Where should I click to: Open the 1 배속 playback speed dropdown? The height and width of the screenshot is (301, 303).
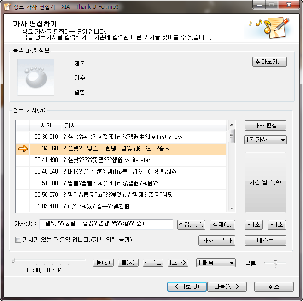pyautogui.click(x=216, y=263)
